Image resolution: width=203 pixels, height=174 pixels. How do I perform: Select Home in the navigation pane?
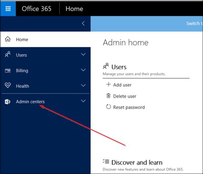45,39
